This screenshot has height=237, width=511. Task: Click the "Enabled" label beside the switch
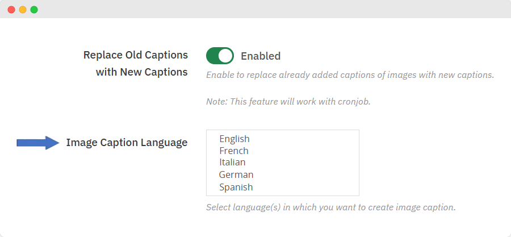261,56
